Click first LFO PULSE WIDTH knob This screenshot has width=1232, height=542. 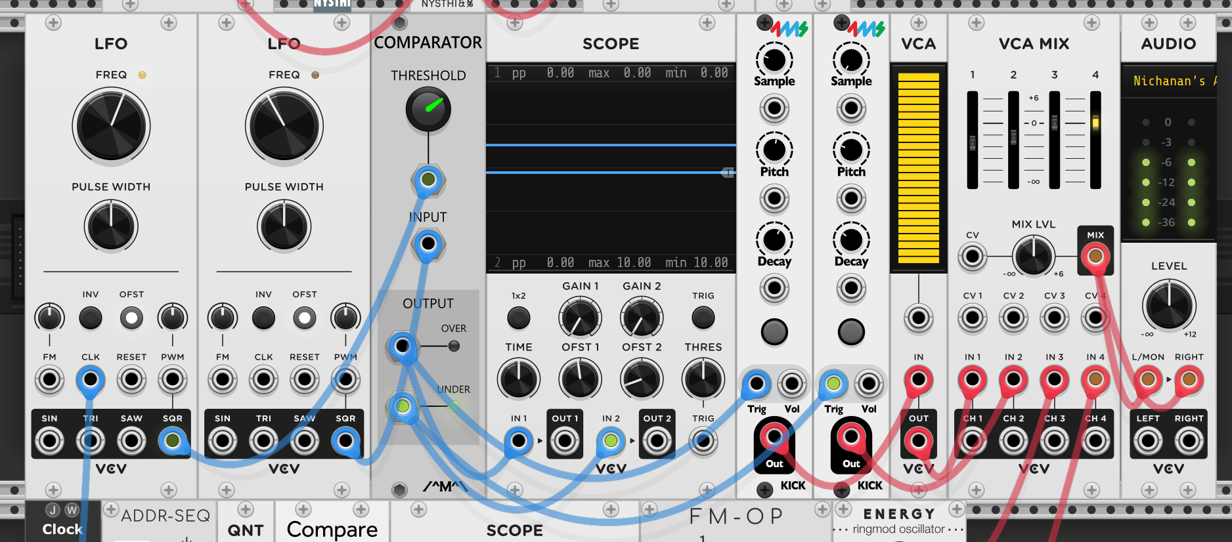tap(111, 226)
